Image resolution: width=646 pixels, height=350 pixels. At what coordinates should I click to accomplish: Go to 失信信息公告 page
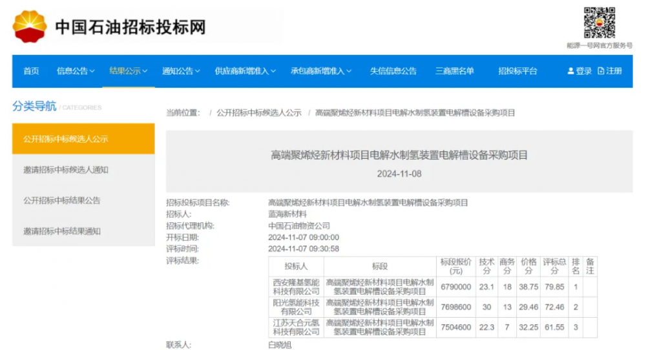click(393, 71)
